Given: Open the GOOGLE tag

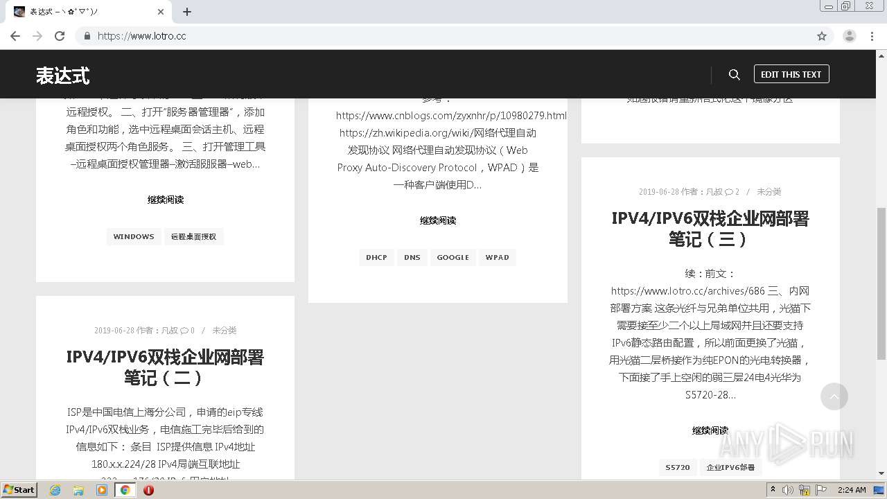Looking at the screenshot, I should pos(453,257).
